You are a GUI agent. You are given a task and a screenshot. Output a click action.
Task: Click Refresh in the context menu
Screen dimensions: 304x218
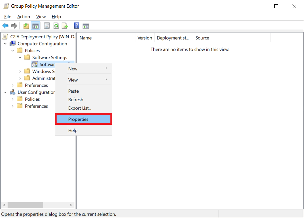[75, 99]
